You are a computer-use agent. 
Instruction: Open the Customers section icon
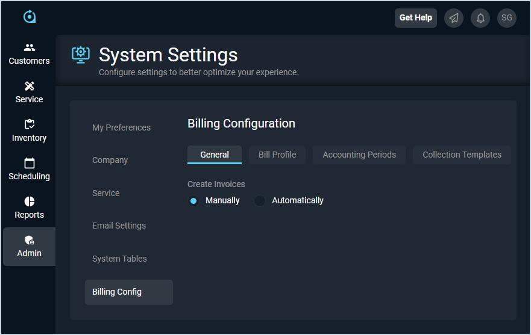pos(29,48)
